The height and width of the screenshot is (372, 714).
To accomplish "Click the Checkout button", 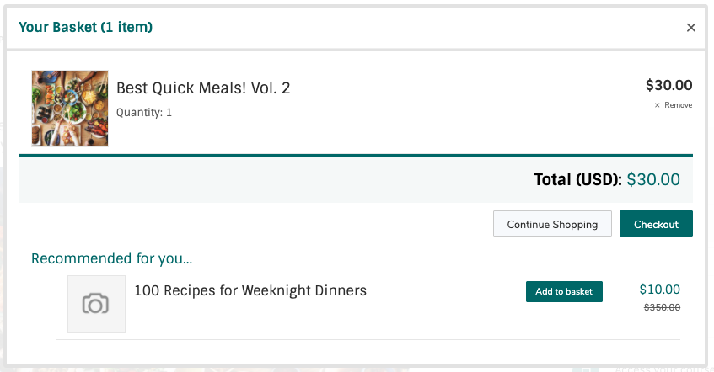I will (656, 224).
